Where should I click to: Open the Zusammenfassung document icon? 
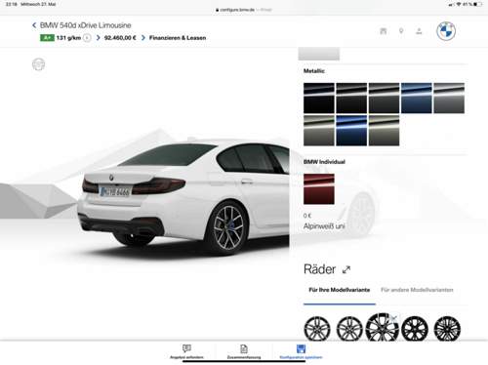244,348
